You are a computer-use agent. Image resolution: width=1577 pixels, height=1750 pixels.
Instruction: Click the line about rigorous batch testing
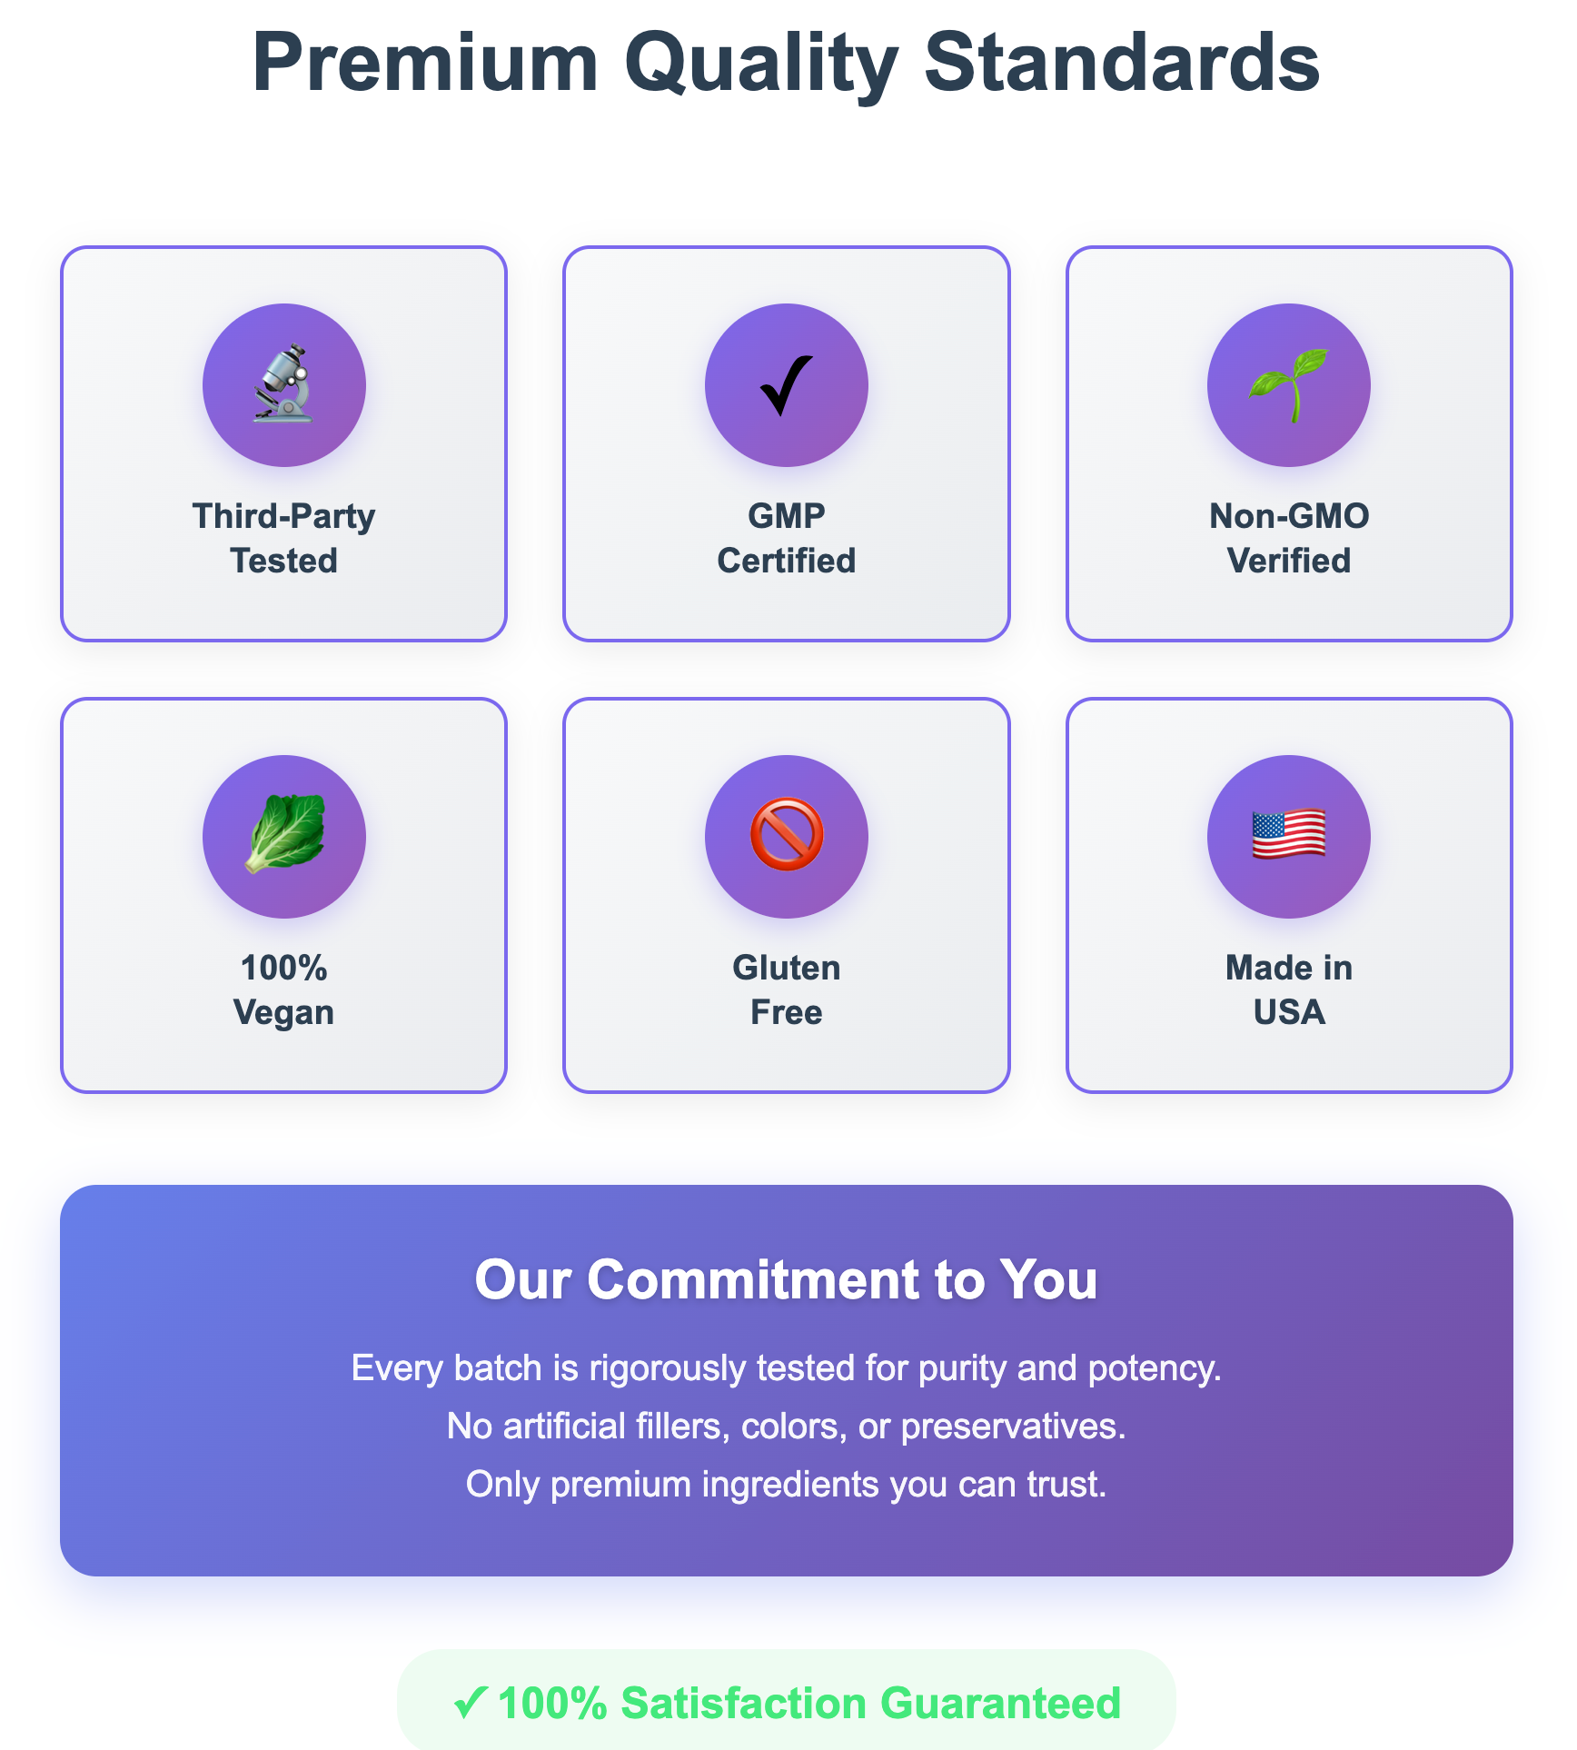click(x=786, y=1367)
